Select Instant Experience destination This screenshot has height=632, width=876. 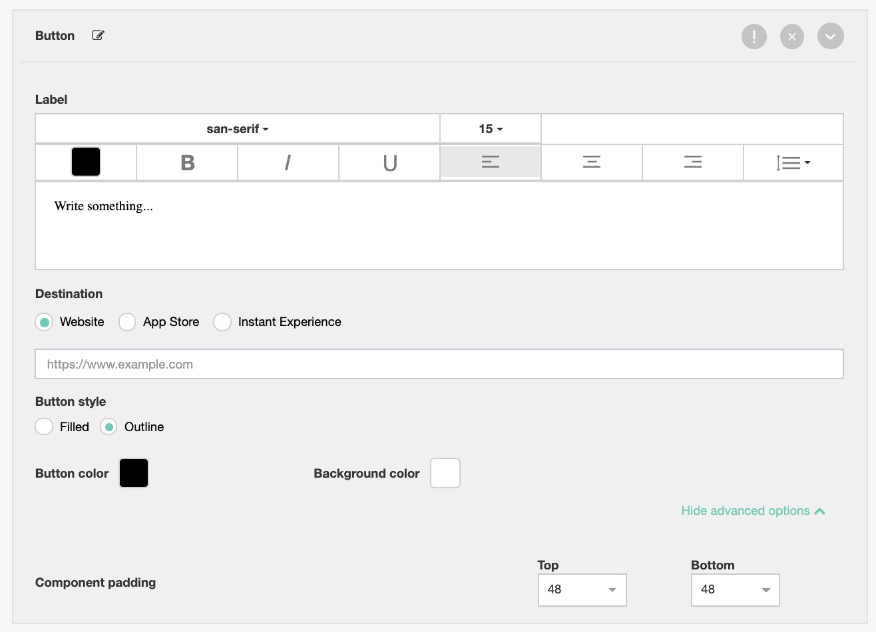tap(222, 322)
